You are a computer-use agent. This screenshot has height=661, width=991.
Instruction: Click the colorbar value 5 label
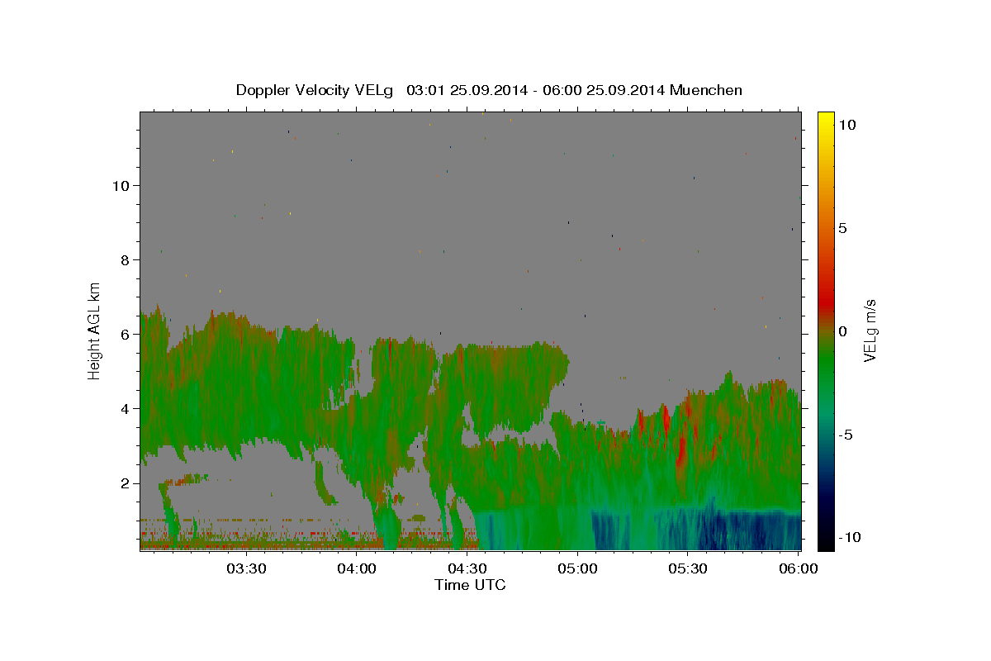coord(843,227)
